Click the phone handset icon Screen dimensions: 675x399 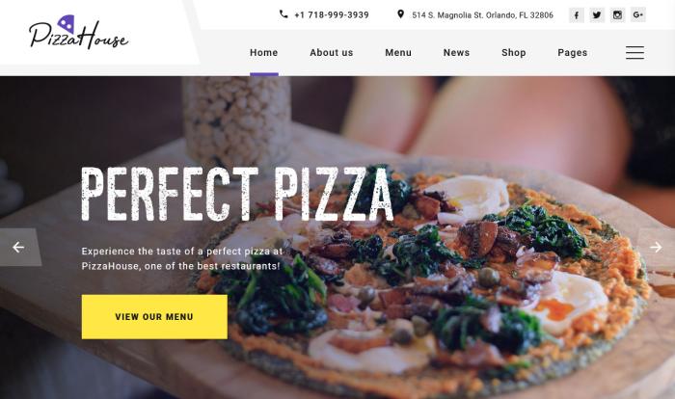pos(283,14)
